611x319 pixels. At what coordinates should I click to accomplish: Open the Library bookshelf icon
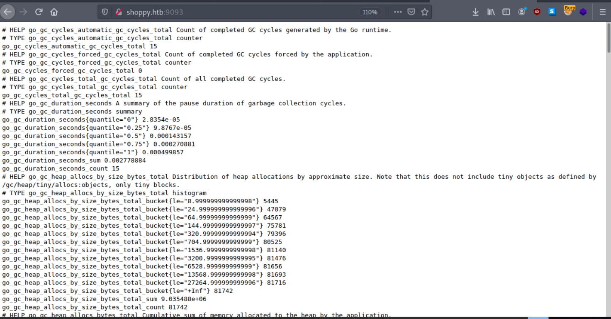pos(490,12)
